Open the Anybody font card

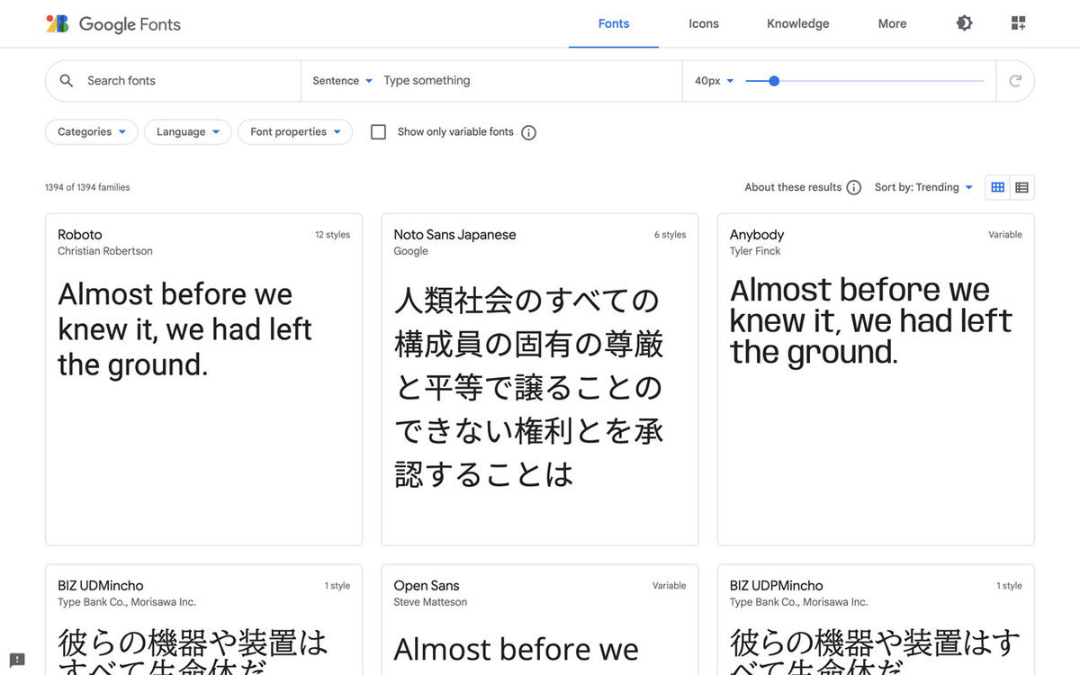[x=876, y=379]
